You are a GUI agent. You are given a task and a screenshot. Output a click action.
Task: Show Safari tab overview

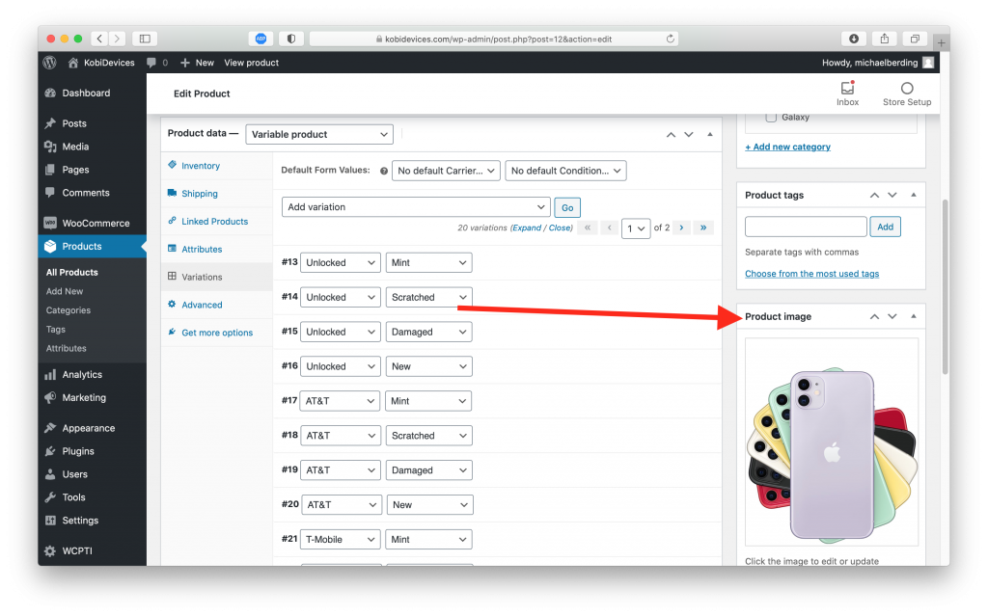tap(915, 39)
